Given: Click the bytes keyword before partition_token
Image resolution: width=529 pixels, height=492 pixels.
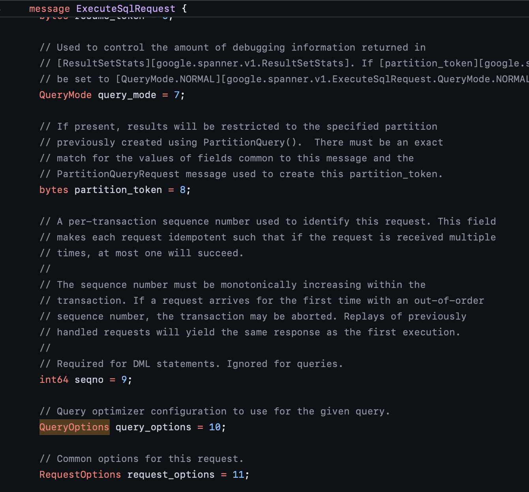Looking at the screenshot, I should pos(54,190).
